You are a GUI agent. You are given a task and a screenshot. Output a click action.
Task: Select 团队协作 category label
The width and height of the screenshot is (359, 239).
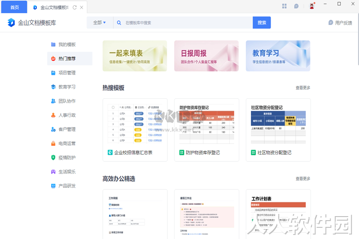67,101
